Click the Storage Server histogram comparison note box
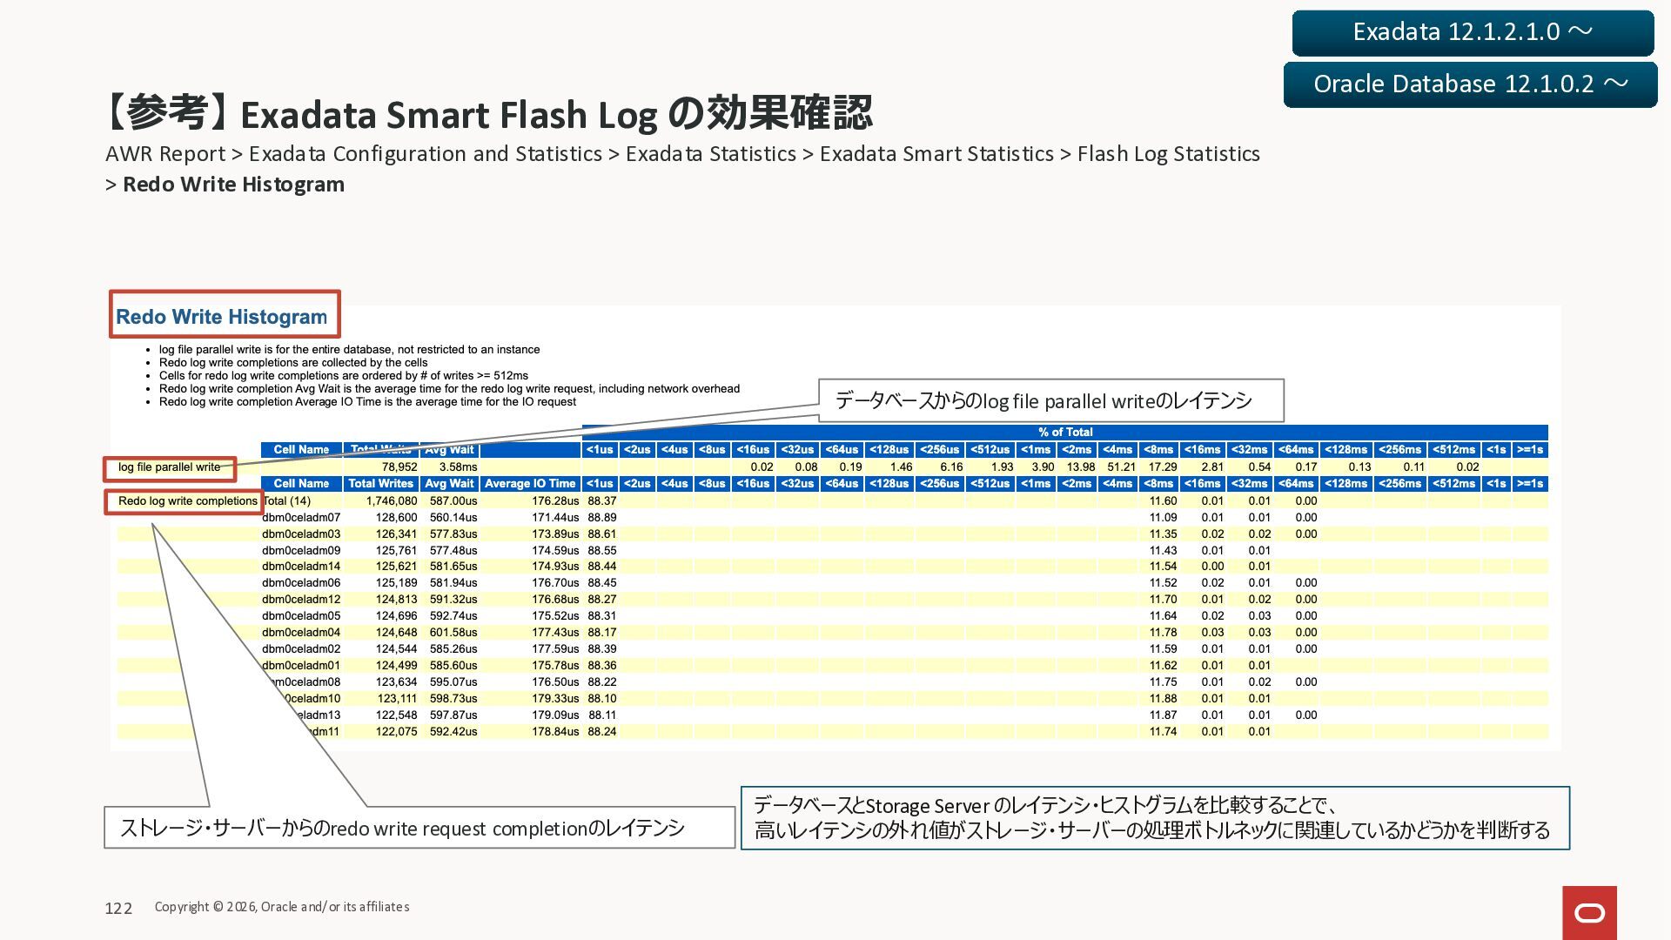Viewport: 1671px width, 940px height. click(1154, 818)
